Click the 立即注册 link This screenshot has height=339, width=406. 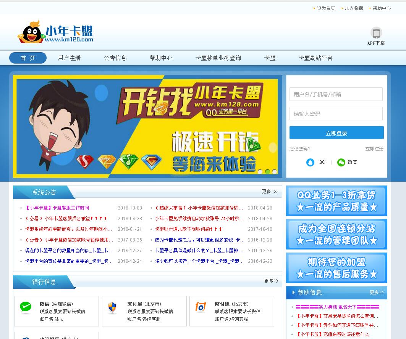tap(374, 149)
